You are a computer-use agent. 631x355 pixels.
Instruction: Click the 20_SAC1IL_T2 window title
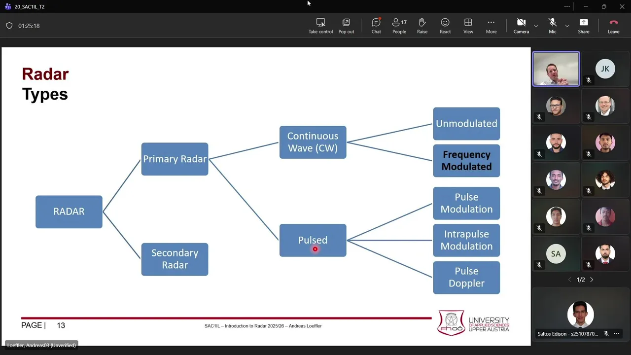(30, 7)
